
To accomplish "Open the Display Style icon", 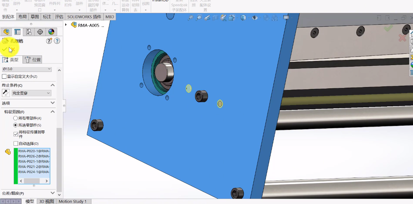I will pos(243,18).
